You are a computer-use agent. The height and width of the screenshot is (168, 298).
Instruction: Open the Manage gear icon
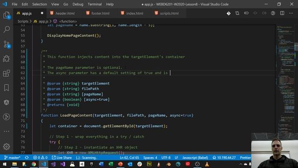7,147
